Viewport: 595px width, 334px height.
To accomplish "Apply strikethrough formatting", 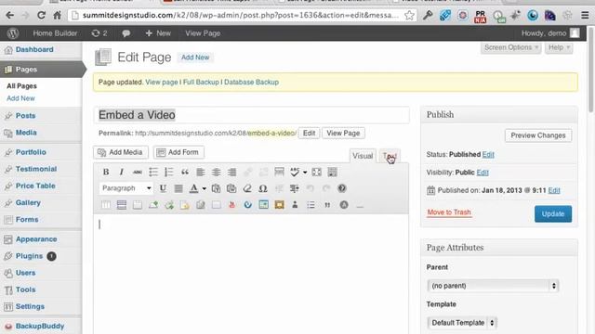I will click(x=138, y=172).
